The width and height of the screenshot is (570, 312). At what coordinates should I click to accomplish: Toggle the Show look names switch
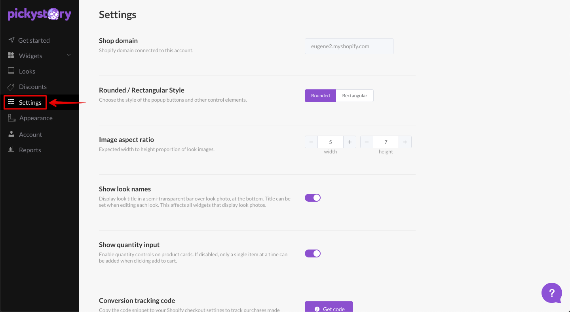tap(313, 198)
